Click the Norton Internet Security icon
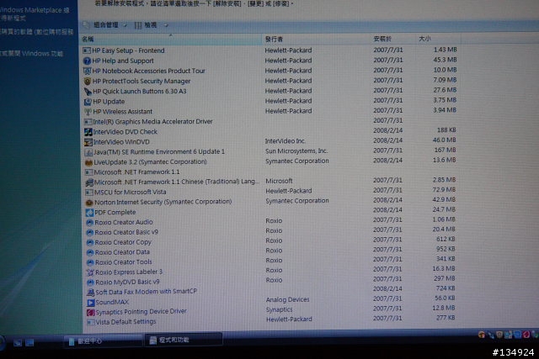The width and height of the screenshot is (539, 359). [89, 203]
